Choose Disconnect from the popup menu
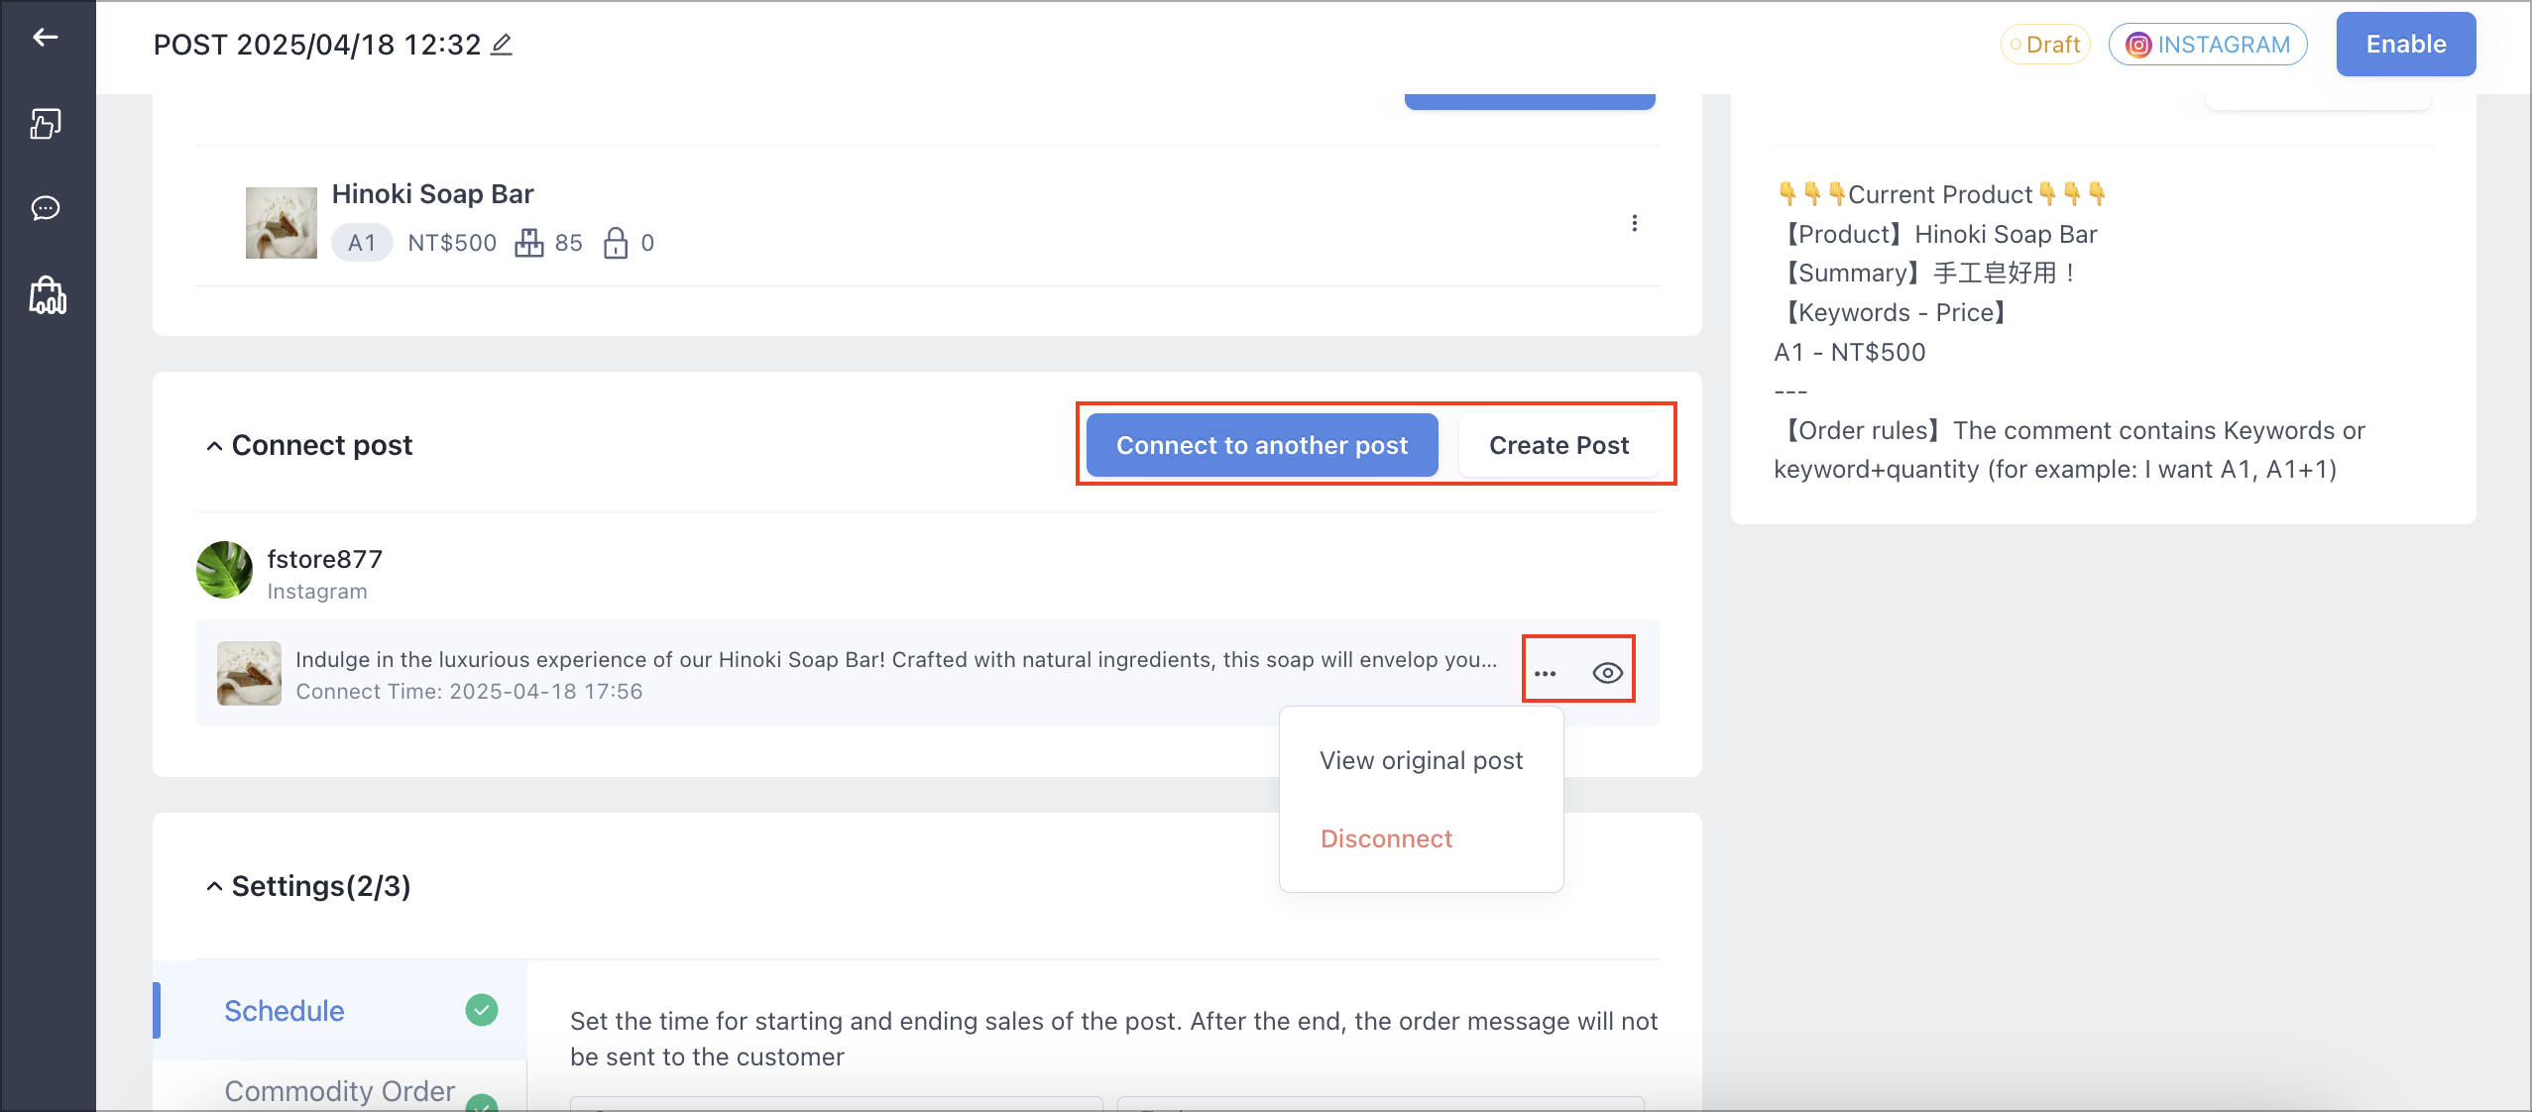This screenshot has height=1112, width=2532. [x=1386, y=838]
